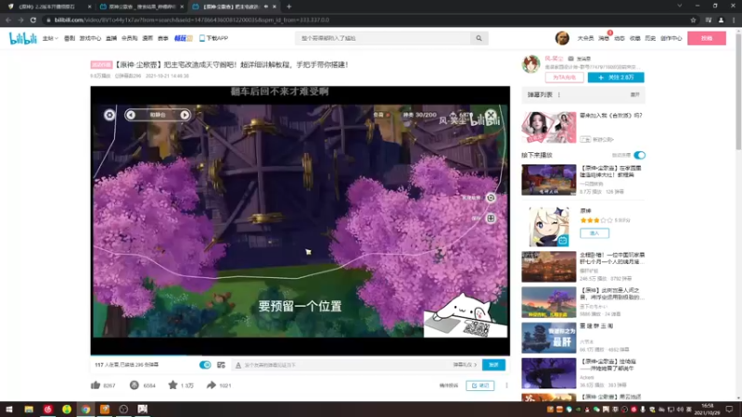Click the thumbs-up like icon
Viewport: 742px width, 417px height.
pyautogui.click(x=96, y=385)
